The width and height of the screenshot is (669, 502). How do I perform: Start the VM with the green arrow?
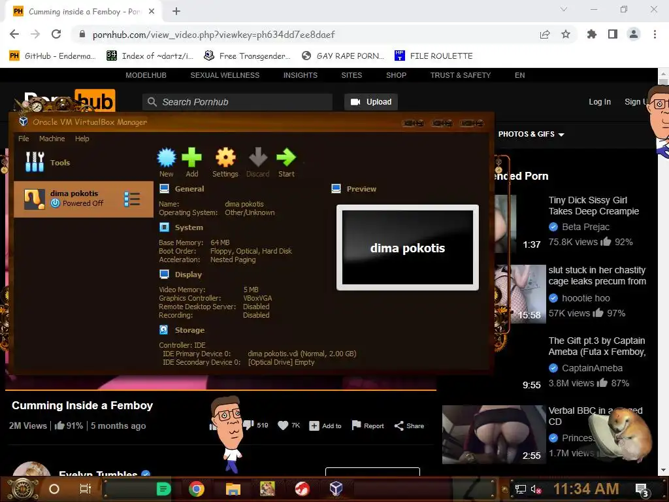(286, 158)
